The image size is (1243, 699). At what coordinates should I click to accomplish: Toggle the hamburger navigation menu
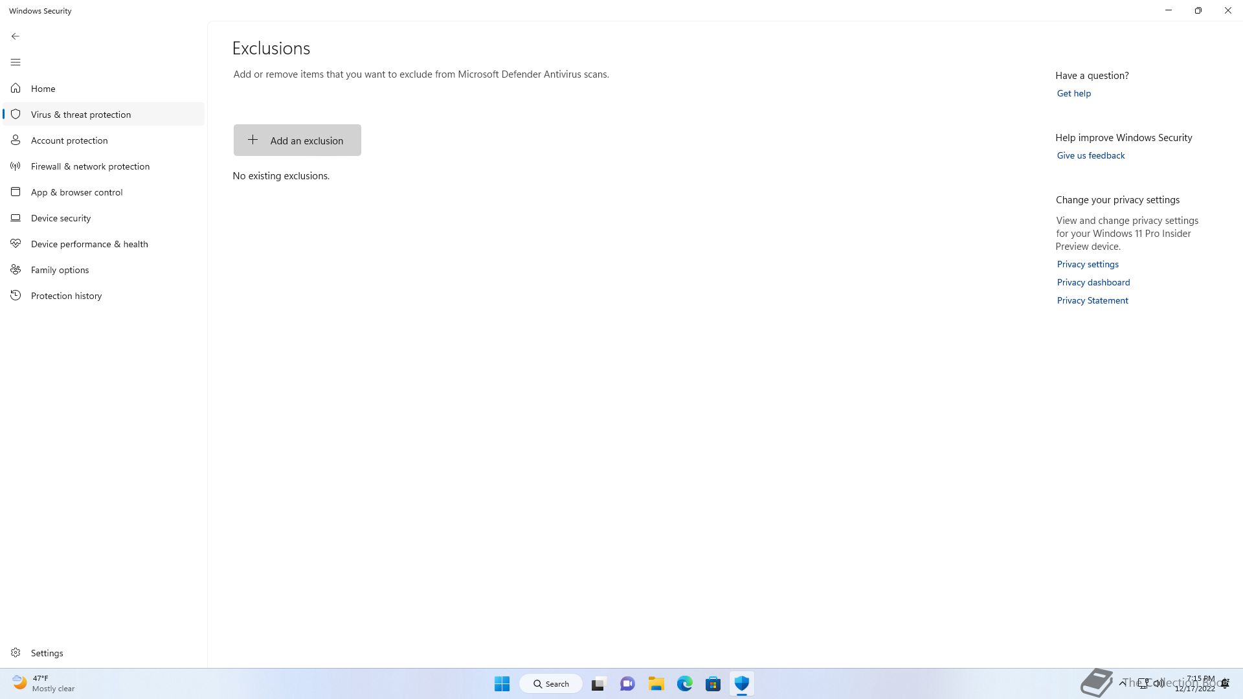(x=16, y=62)
